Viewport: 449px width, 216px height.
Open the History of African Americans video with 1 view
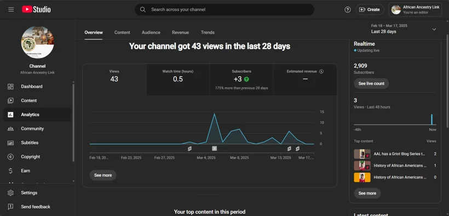pos(400,165)
